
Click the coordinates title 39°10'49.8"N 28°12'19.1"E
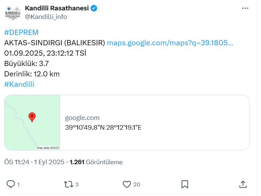pyautogui.click(x=103, y=128)
